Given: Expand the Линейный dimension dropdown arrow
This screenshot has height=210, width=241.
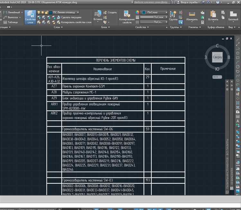Looking at the screenshot, I should (22, 12).
